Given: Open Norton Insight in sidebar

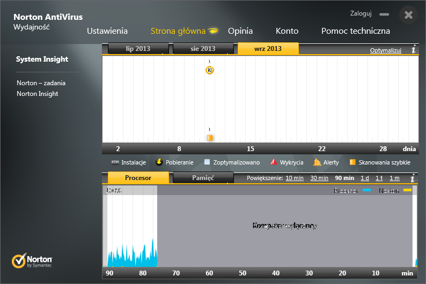Looking at the screenshot, I should [38, 94].
